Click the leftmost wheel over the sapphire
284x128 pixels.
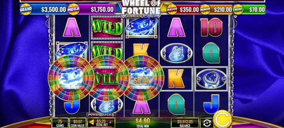[71, 78]
